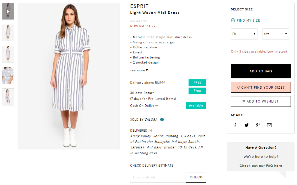Click the main dress product image
Image resolution: width=297 pixels, height=185 pixels.
pyautogui.click(x=69, y=76)
